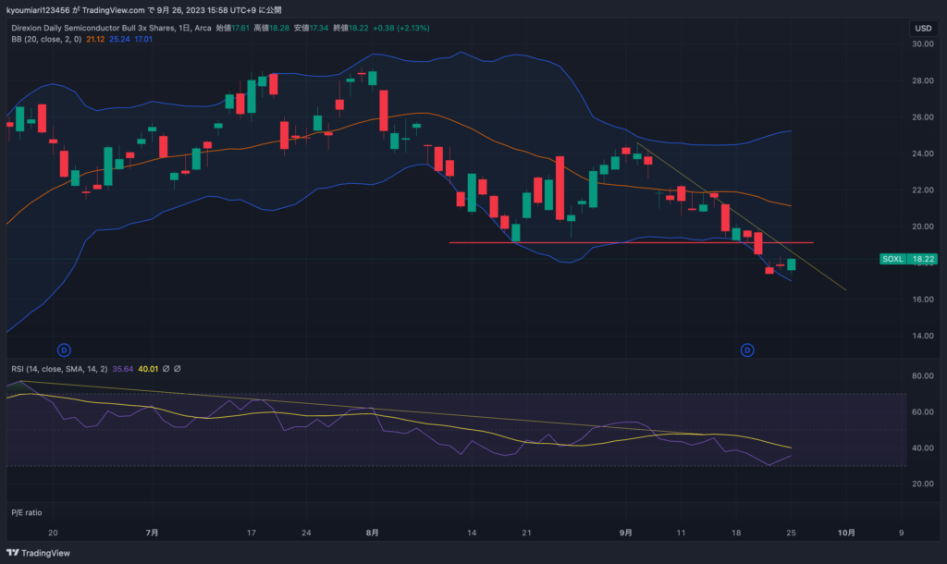
Task: Click the TradingView.com text in header
Action: click(x=113, y=10)
